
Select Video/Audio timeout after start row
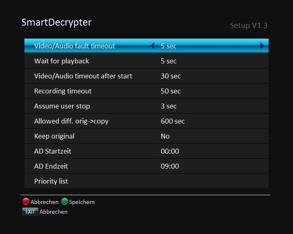pyautogui.click(x=83, y=76)
